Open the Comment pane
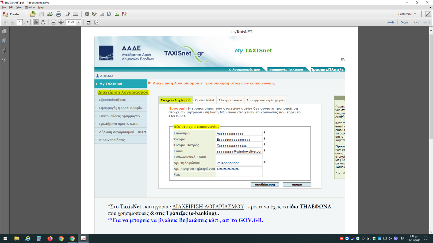 coord(422,22)
